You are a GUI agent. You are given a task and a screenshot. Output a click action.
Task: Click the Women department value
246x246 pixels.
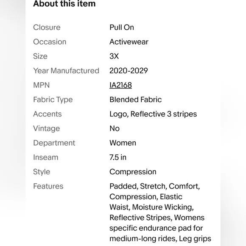pyautogui.click(x=123, y=143)
